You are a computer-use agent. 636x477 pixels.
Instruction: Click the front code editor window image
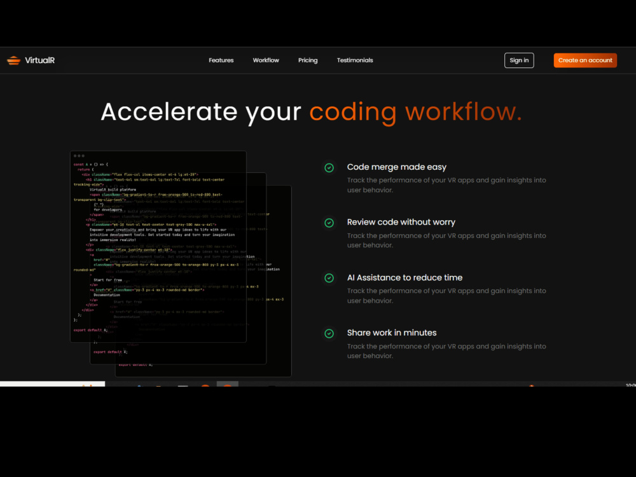158,247
